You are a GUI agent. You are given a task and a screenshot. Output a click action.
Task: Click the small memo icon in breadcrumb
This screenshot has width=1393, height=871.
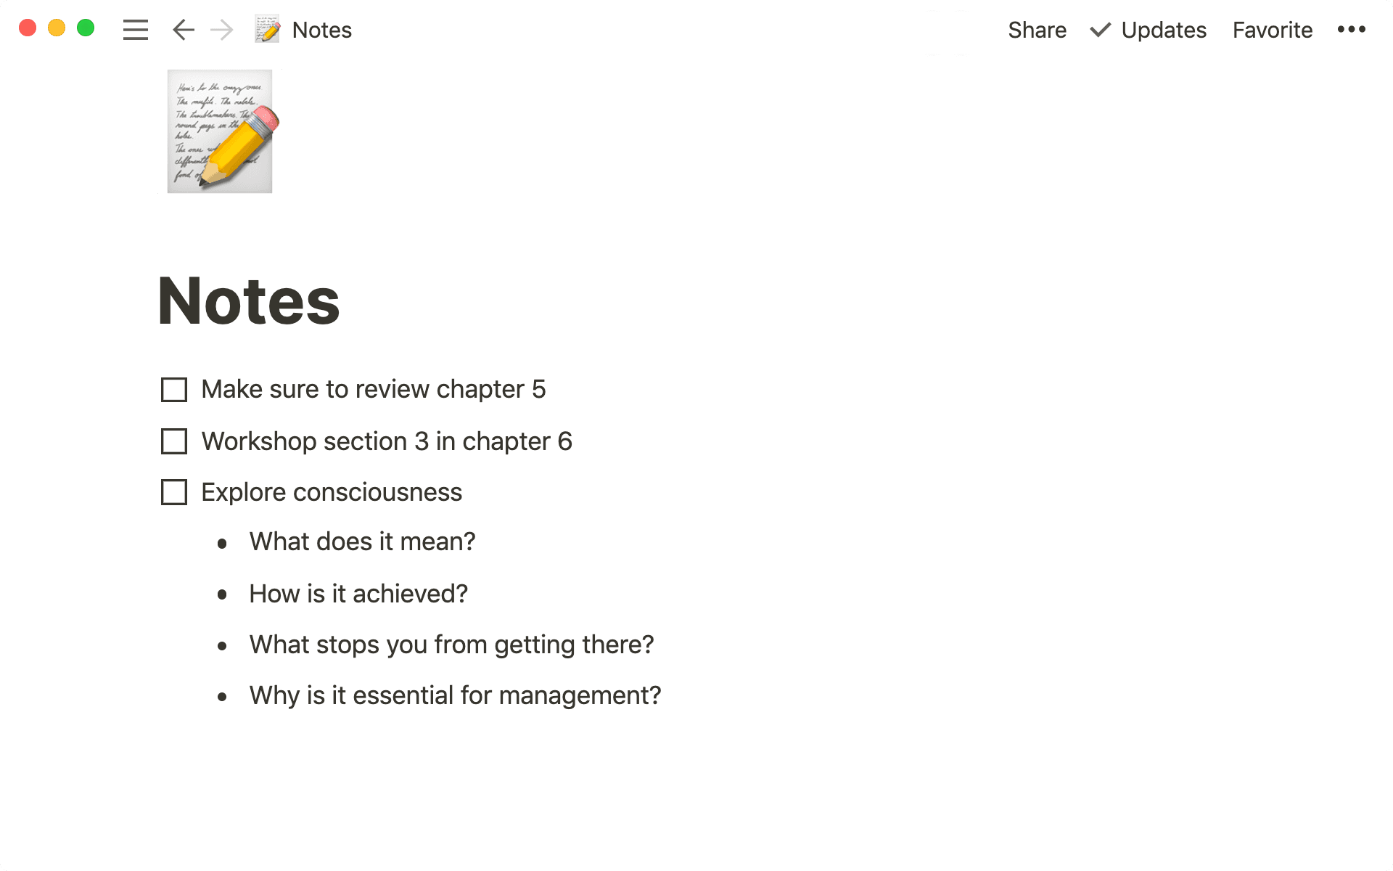point(267,30)
